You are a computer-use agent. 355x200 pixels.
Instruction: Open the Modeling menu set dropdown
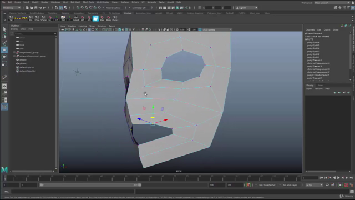(x=12, y=8)
